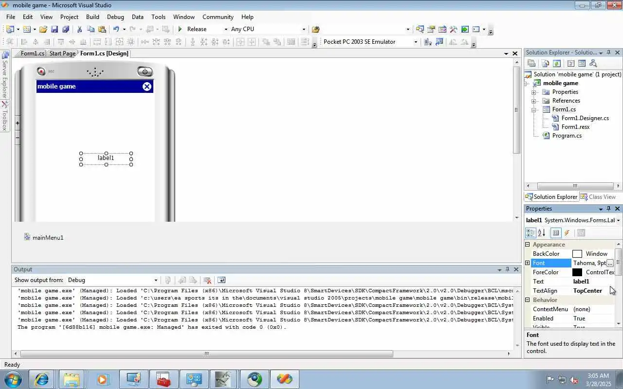
Task: Click the ForeColor black color swatch
Action: [x=577, y=272]
